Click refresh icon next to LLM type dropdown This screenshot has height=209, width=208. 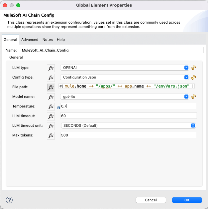[193, 68]
